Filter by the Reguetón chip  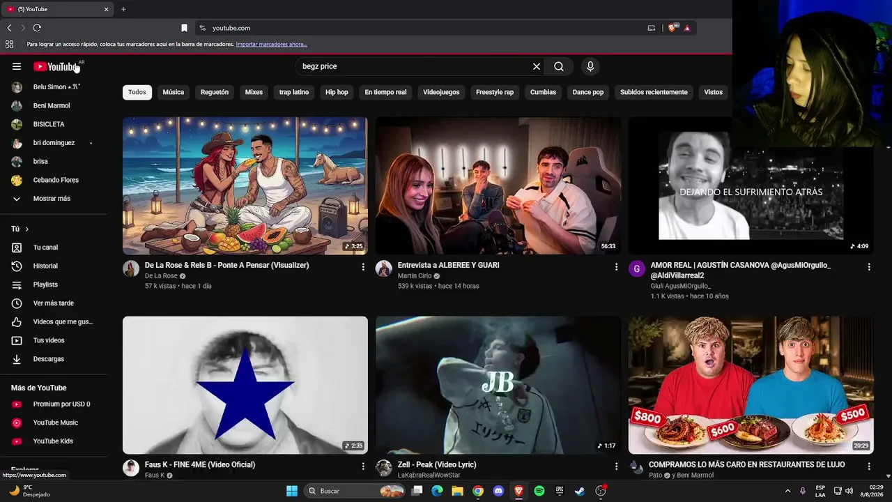pyautogui.click(x=215, y=92)
